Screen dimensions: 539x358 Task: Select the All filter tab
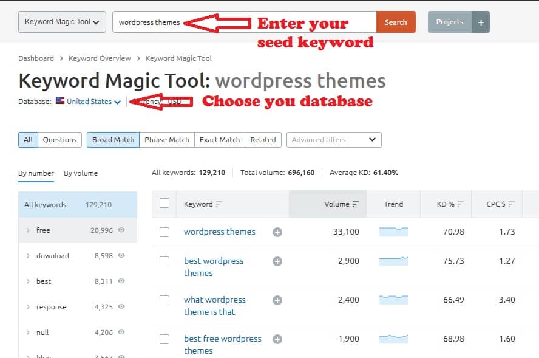click(x=28, y=140)
